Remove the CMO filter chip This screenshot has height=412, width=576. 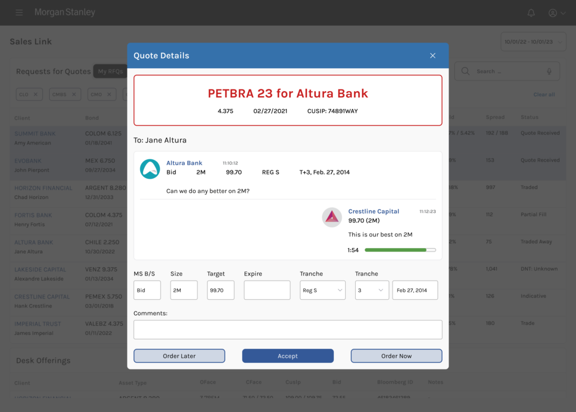tap(109, 94)
